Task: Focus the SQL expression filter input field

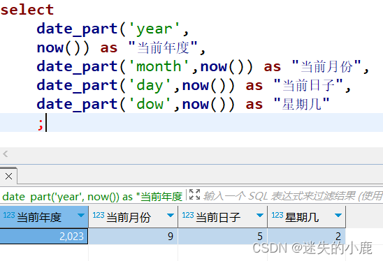Action: [293, 195]
